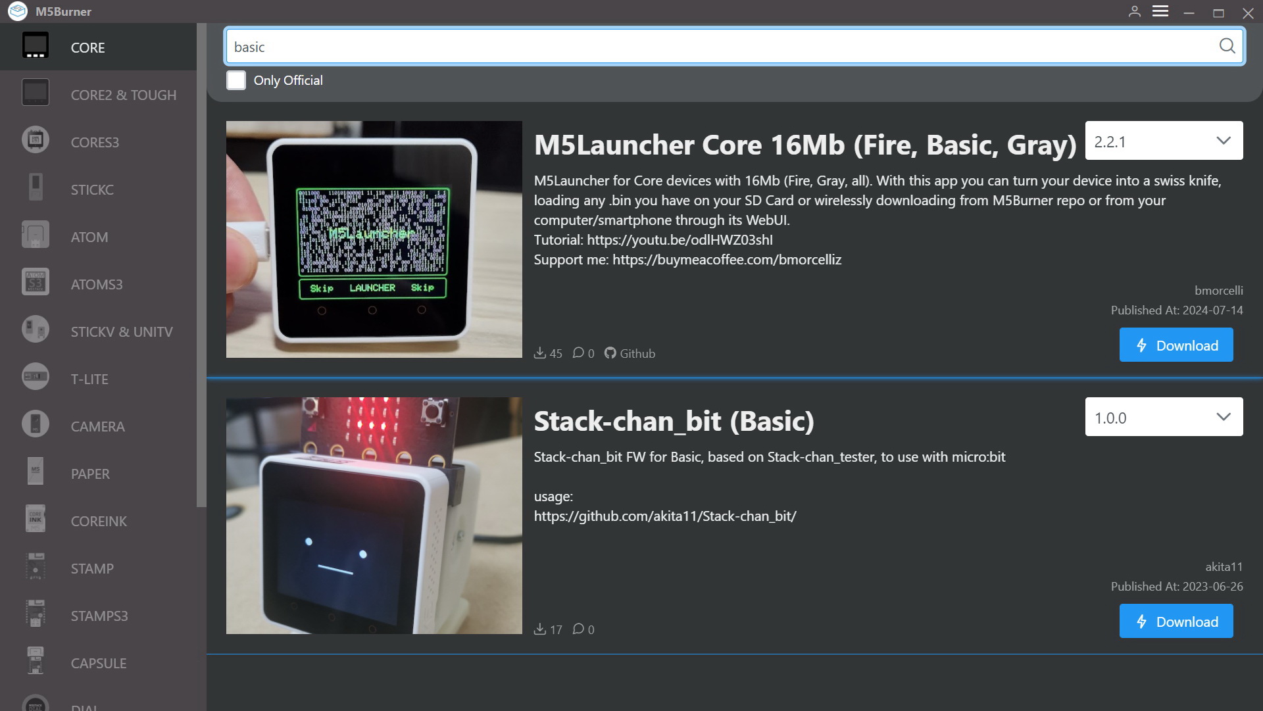This screenshot has height=711, width=1263.
Task: Click the M5Burner logo icon
Action: click(x=18, y=11)
